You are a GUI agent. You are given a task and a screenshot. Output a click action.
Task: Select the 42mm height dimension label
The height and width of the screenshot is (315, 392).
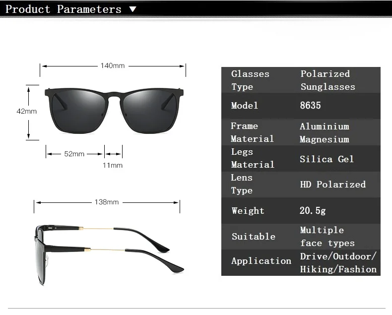tap(26, 111)
